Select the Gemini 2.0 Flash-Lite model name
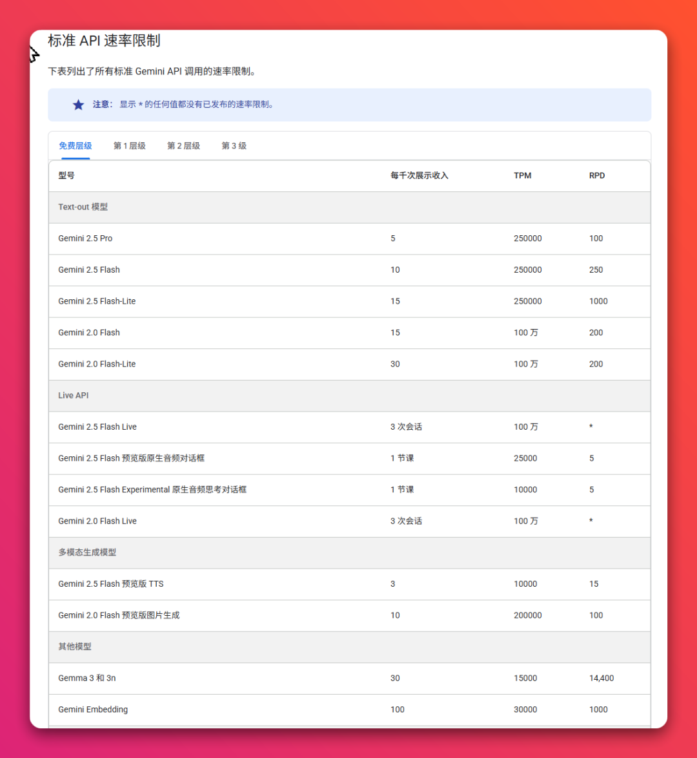Viewport: 697px width, 758px height. tap(97, 364)
